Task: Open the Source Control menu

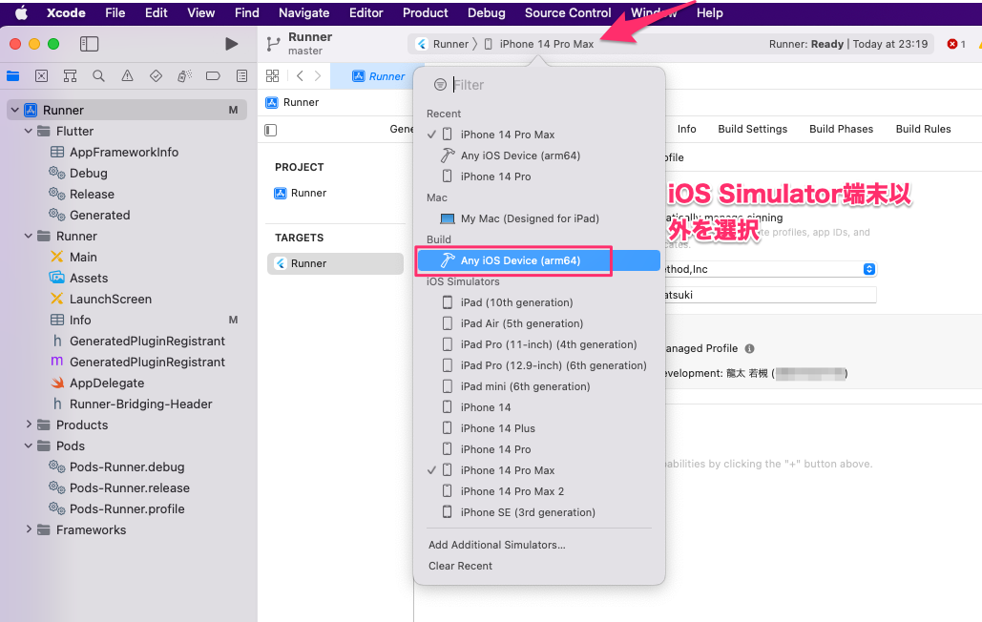Action: point(568,12)
